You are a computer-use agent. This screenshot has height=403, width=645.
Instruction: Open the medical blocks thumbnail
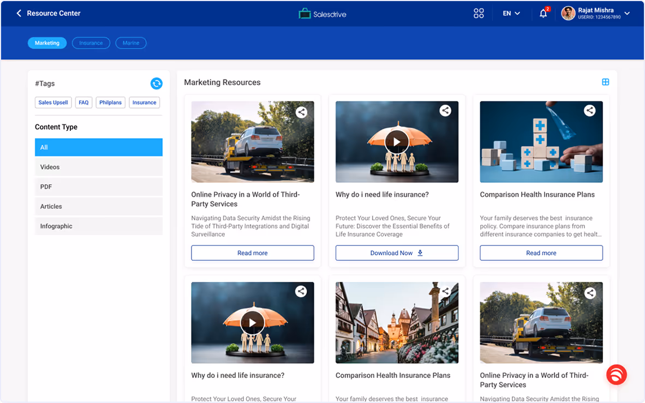[x=541, y=142]
